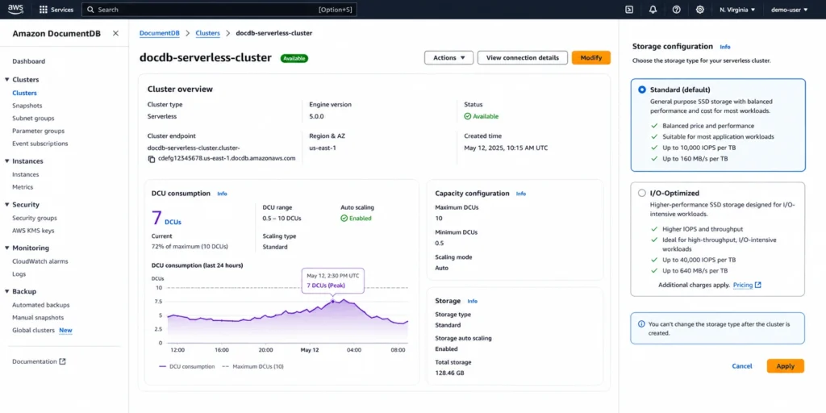Click the DCU range 0.5 – 10 DCUs
Screen dimensions: 826x413
282,218
